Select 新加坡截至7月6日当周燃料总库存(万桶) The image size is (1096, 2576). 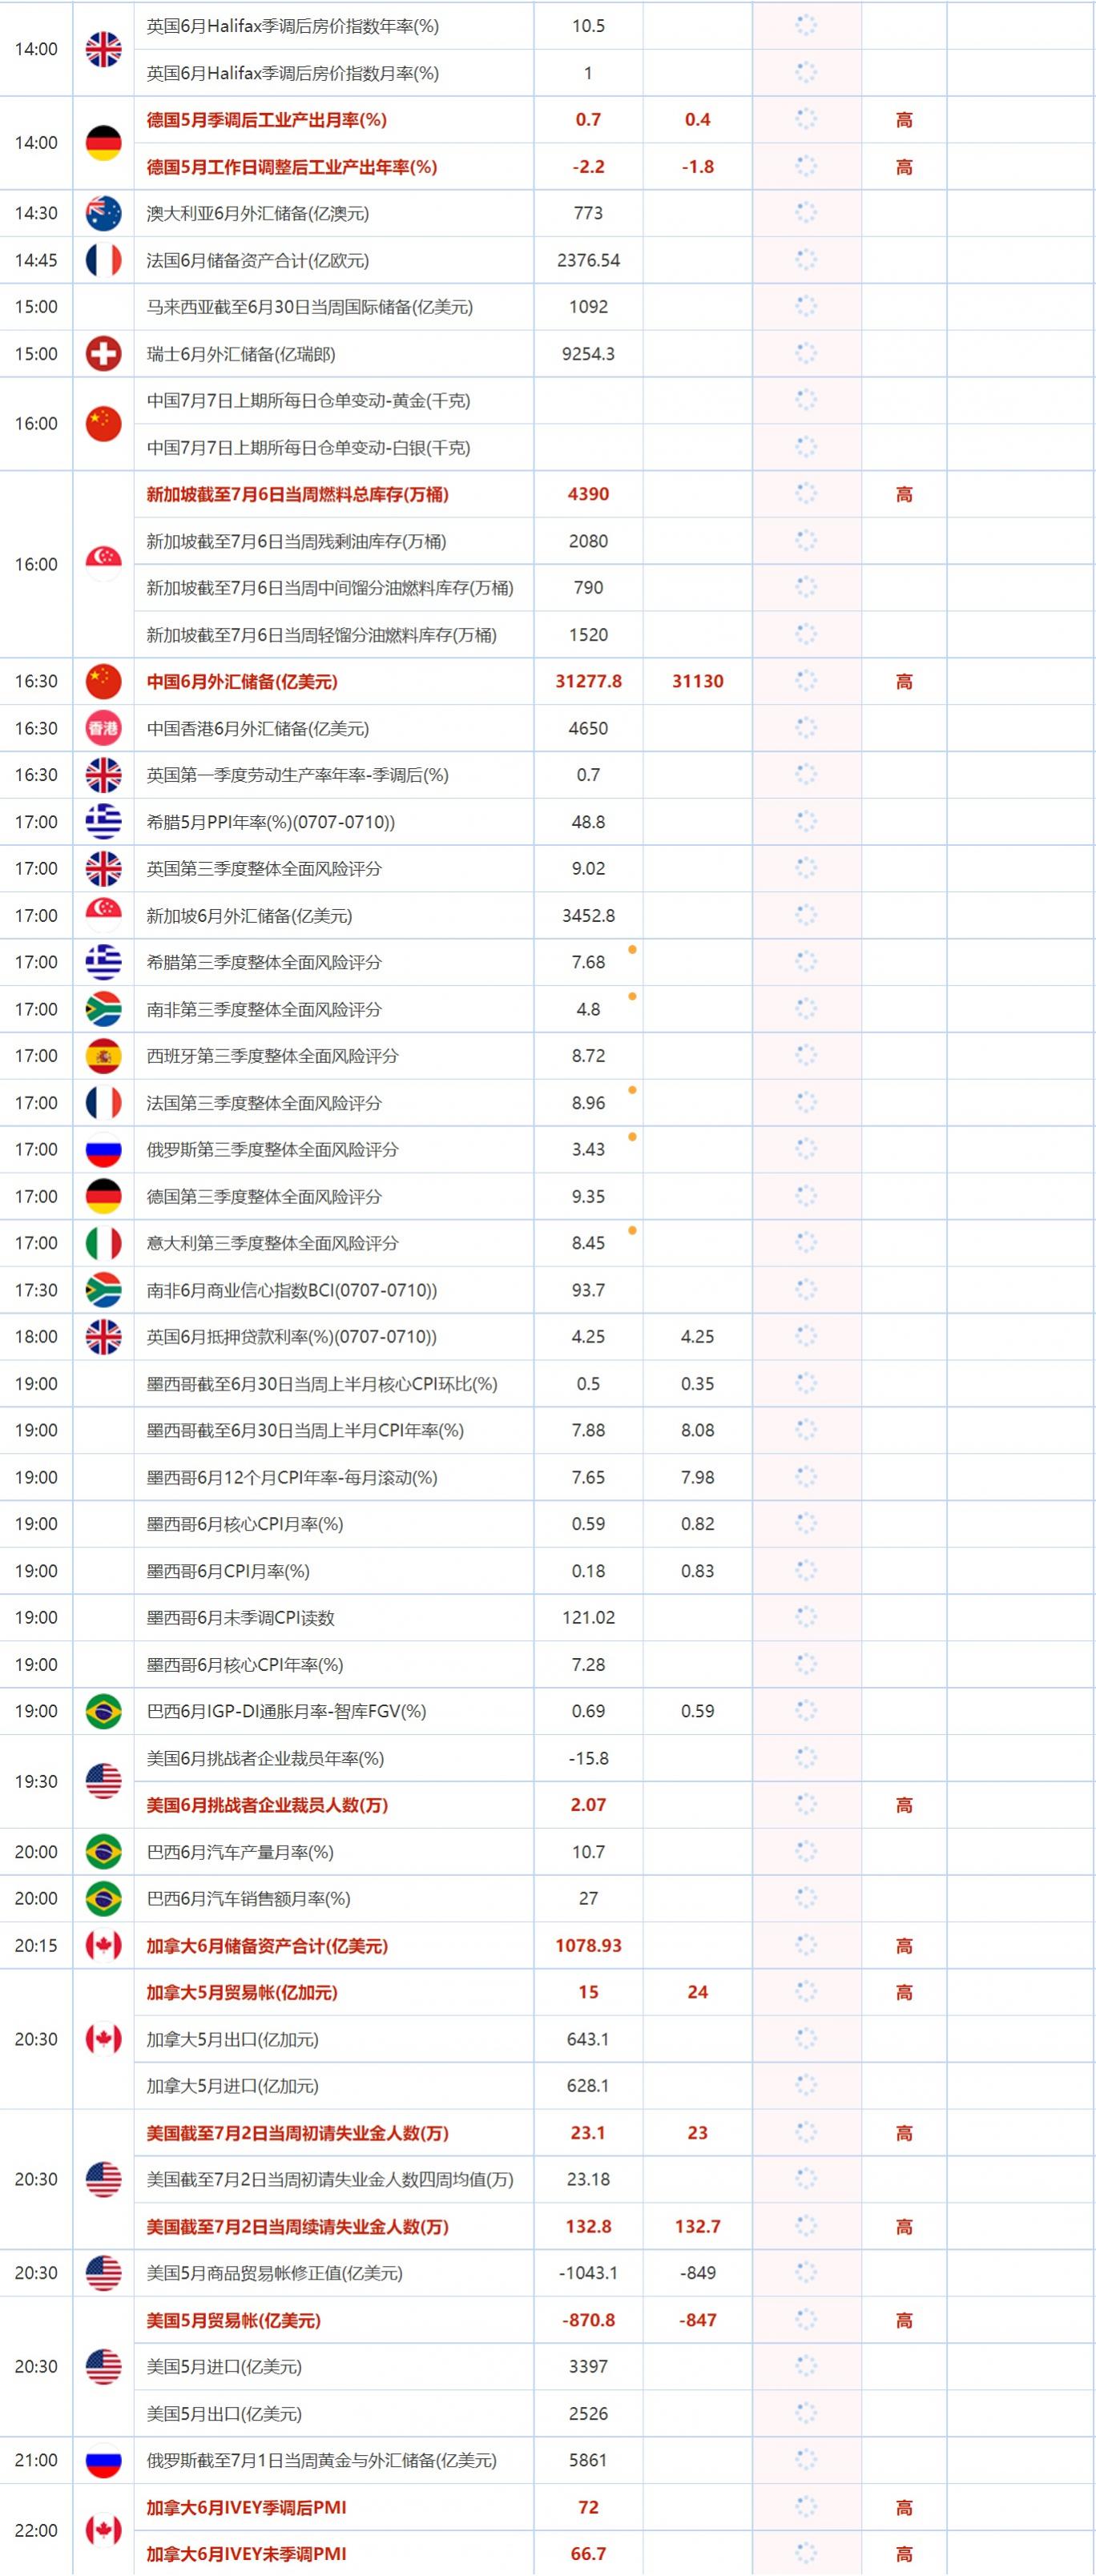click(x=297, y=494)
